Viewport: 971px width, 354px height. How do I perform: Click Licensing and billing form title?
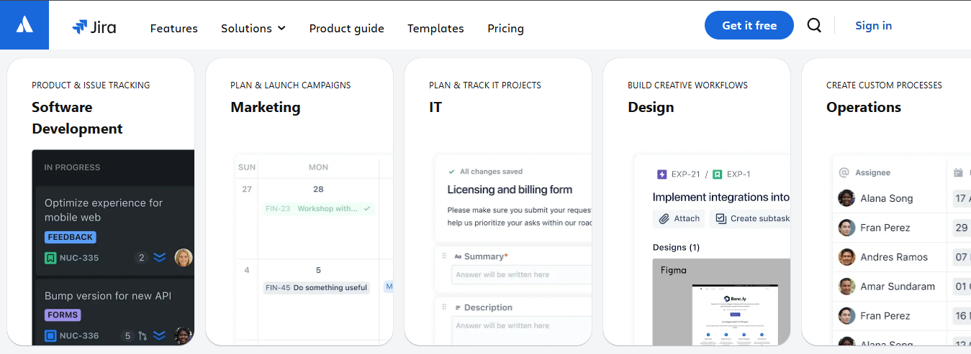[510, 190]
